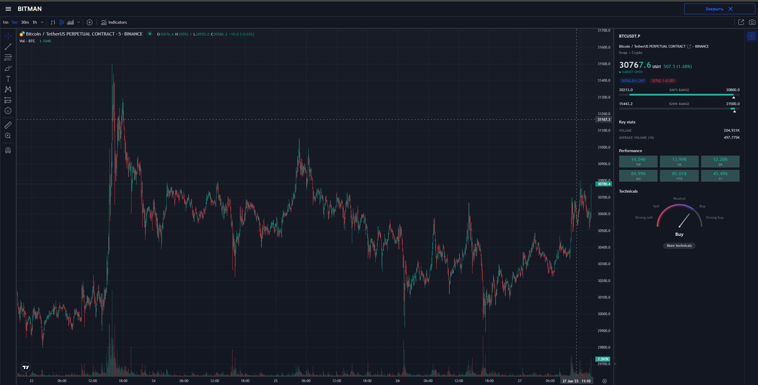The image size is (758, 385).
Task: Click the More technicals button
Action: coord(679,246)
